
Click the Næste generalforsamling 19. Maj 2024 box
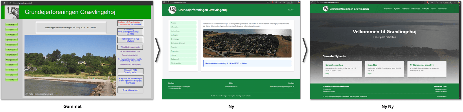[x=71, y=27]
